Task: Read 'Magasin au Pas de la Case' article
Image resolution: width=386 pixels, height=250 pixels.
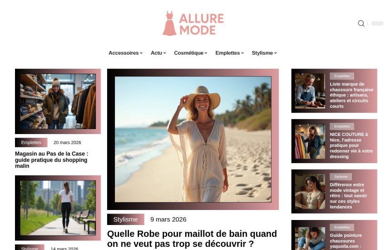Action: tap(51, 160)
